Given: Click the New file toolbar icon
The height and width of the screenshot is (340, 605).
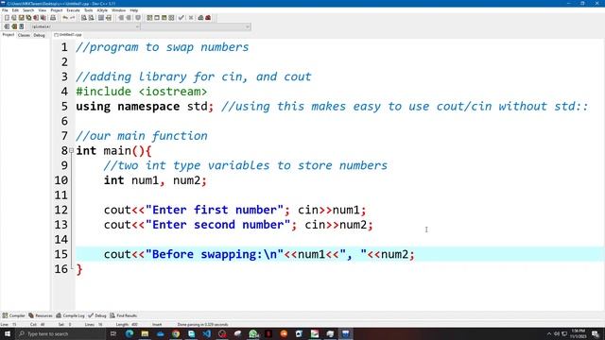Looking at the screenshot, I should [x=7, y=18].
